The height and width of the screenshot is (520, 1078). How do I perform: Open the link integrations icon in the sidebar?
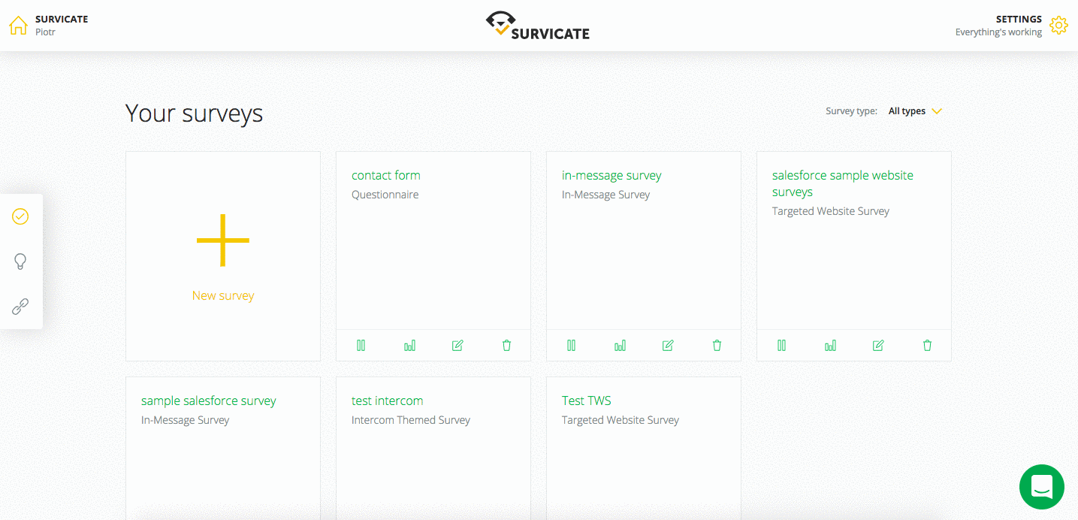pyautogui.click(x=20, y=307)
